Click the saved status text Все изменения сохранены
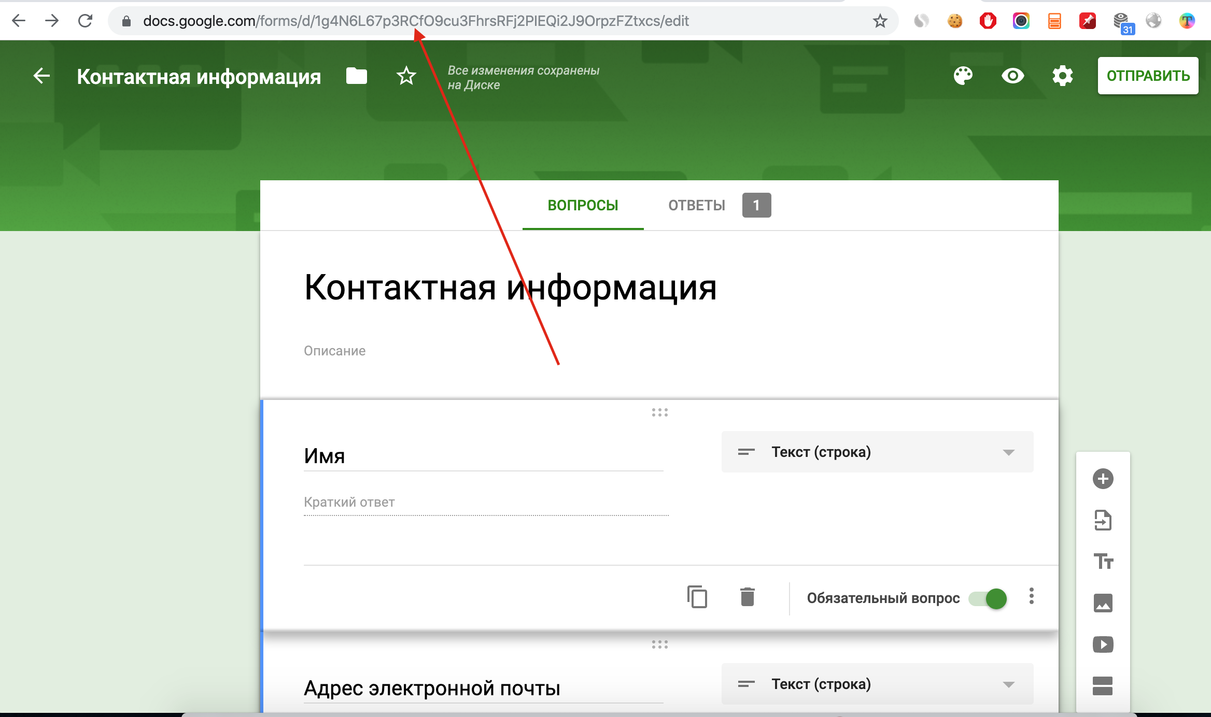This screenshot has width=1211, height=717. click(523, 77)
